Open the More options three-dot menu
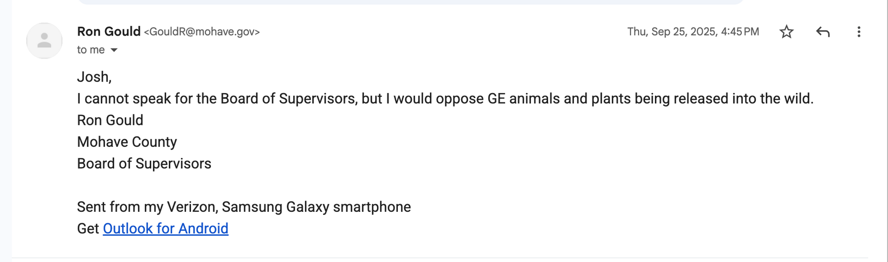Screen dimensions: 888x262 tap(858, 32)
